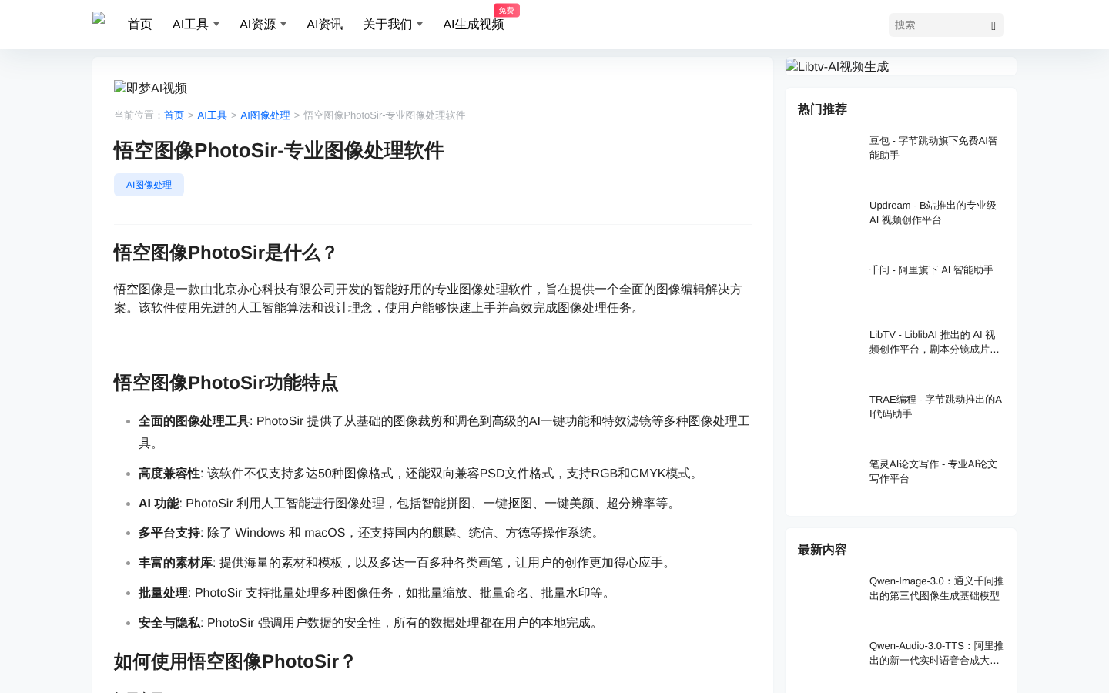Click the 最新内容 heading
Image resolution: width=1109 pixels, height=693 pixels.
(823, 550)
